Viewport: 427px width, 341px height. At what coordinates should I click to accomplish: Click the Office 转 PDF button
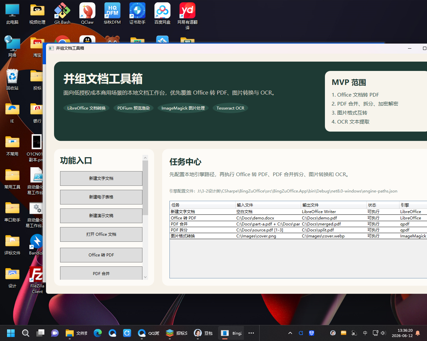[101, 255]
